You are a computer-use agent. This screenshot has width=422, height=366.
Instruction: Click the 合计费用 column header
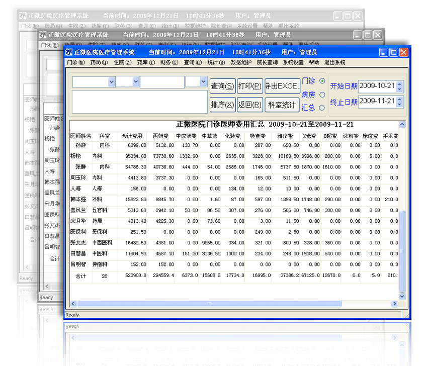pos(132,136)
